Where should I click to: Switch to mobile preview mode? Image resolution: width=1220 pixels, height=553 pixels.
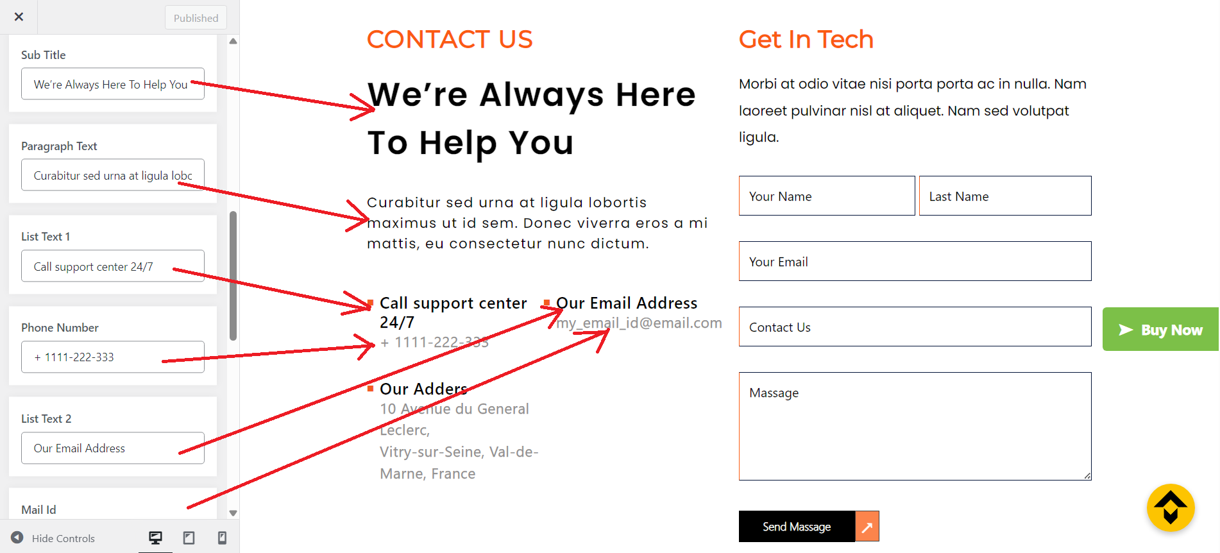click(222, 538)
